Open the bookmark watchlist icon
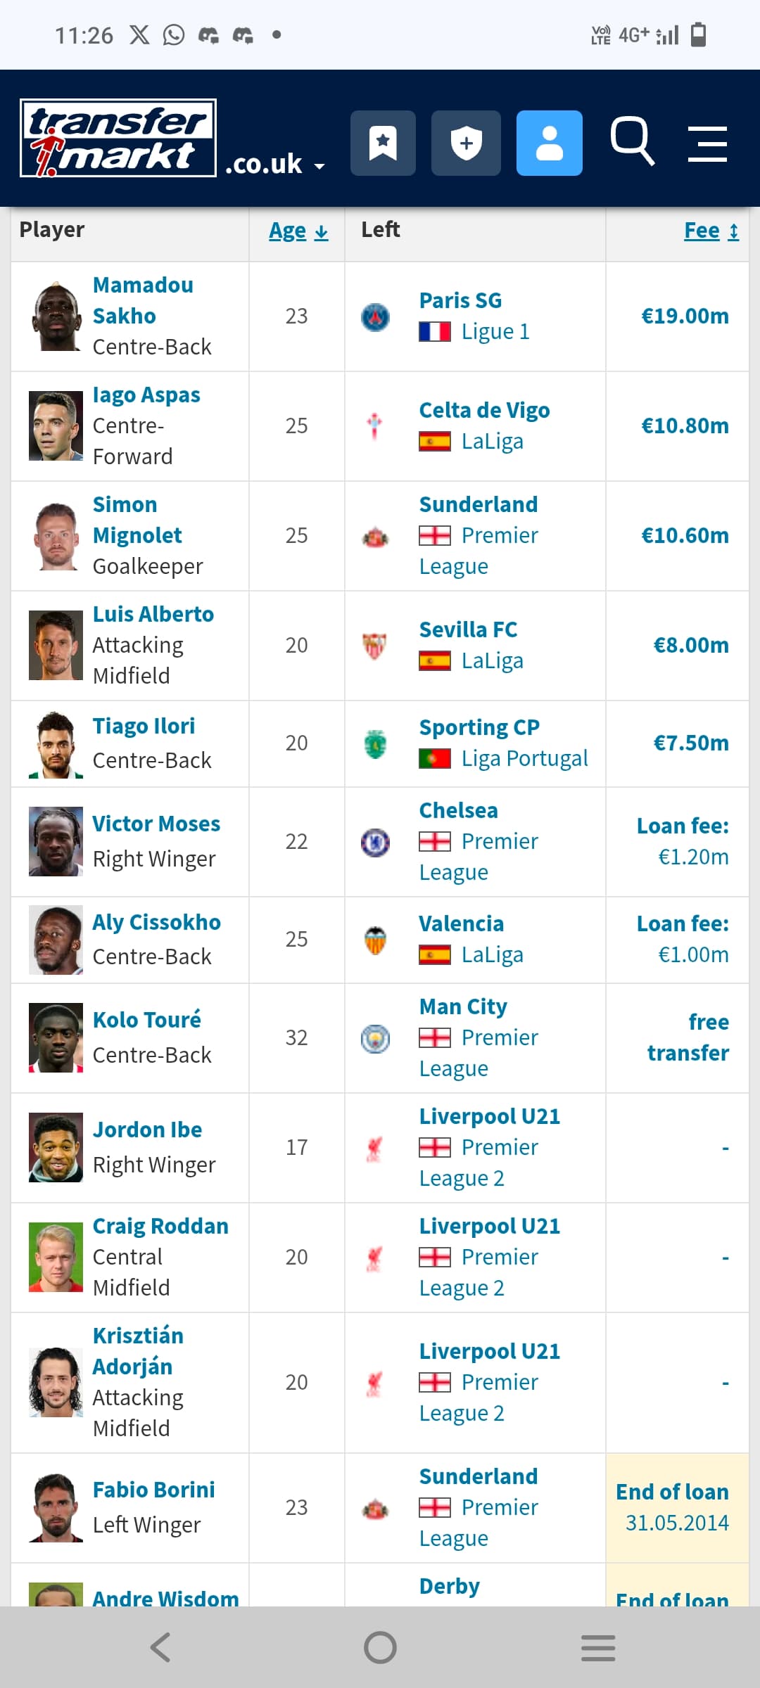760x1688 pixels. (x=383, y=143)
